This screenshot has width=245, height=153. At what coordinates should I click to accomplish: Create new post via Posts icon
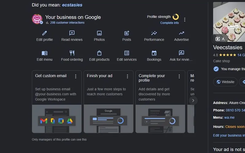[x=127, y=33]
